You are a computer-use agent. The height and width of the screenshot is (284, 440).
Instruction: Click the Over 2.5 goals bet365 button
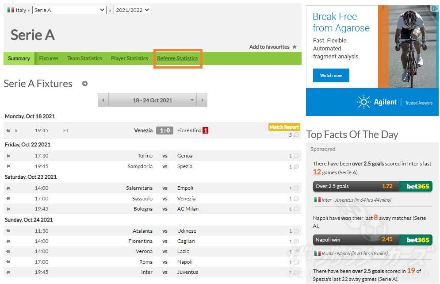coord(373,186)
